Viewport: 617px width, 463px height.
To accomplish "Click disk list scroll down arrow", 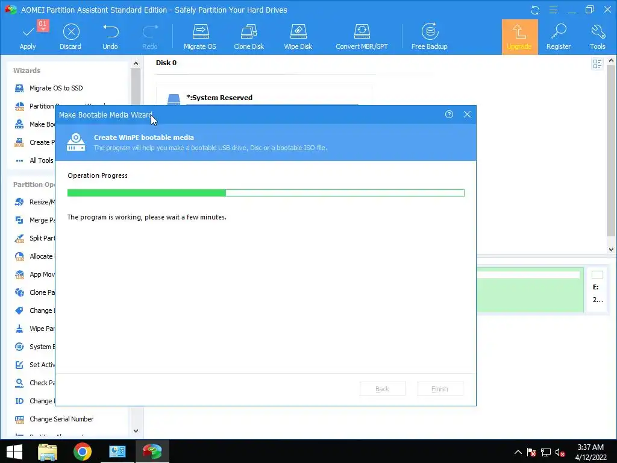I will click(611, 249).
